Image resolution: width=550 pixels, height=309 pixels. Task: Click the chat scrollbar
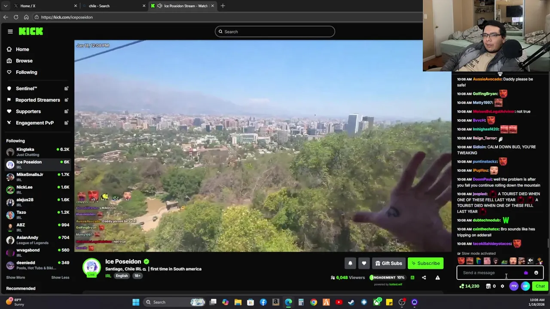pyautogui.click(x=548, y=243)
